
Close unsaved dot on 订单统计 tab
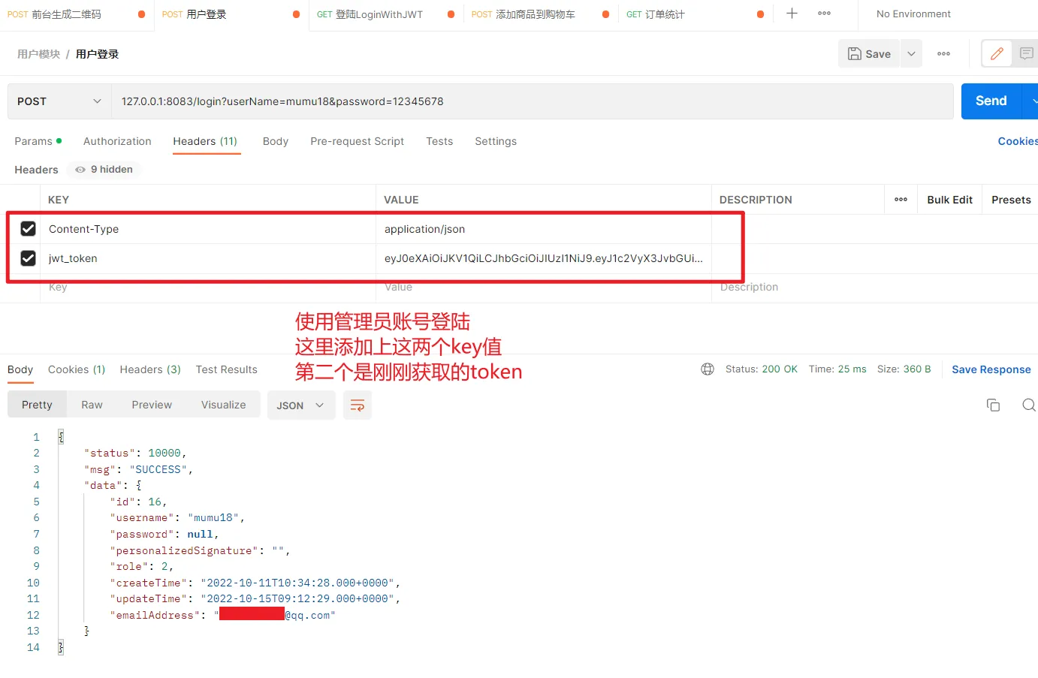[x=760, y=14]
